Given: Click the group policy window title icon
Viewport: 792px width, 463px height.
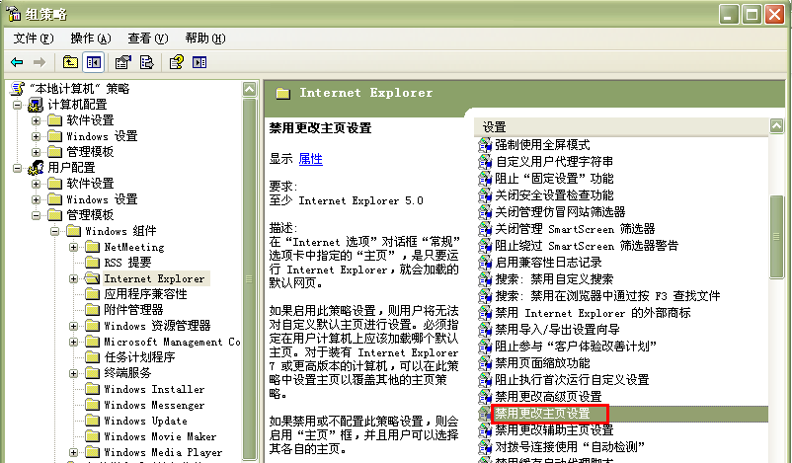Looking at the screenshot, I should [x=14, y=14].
